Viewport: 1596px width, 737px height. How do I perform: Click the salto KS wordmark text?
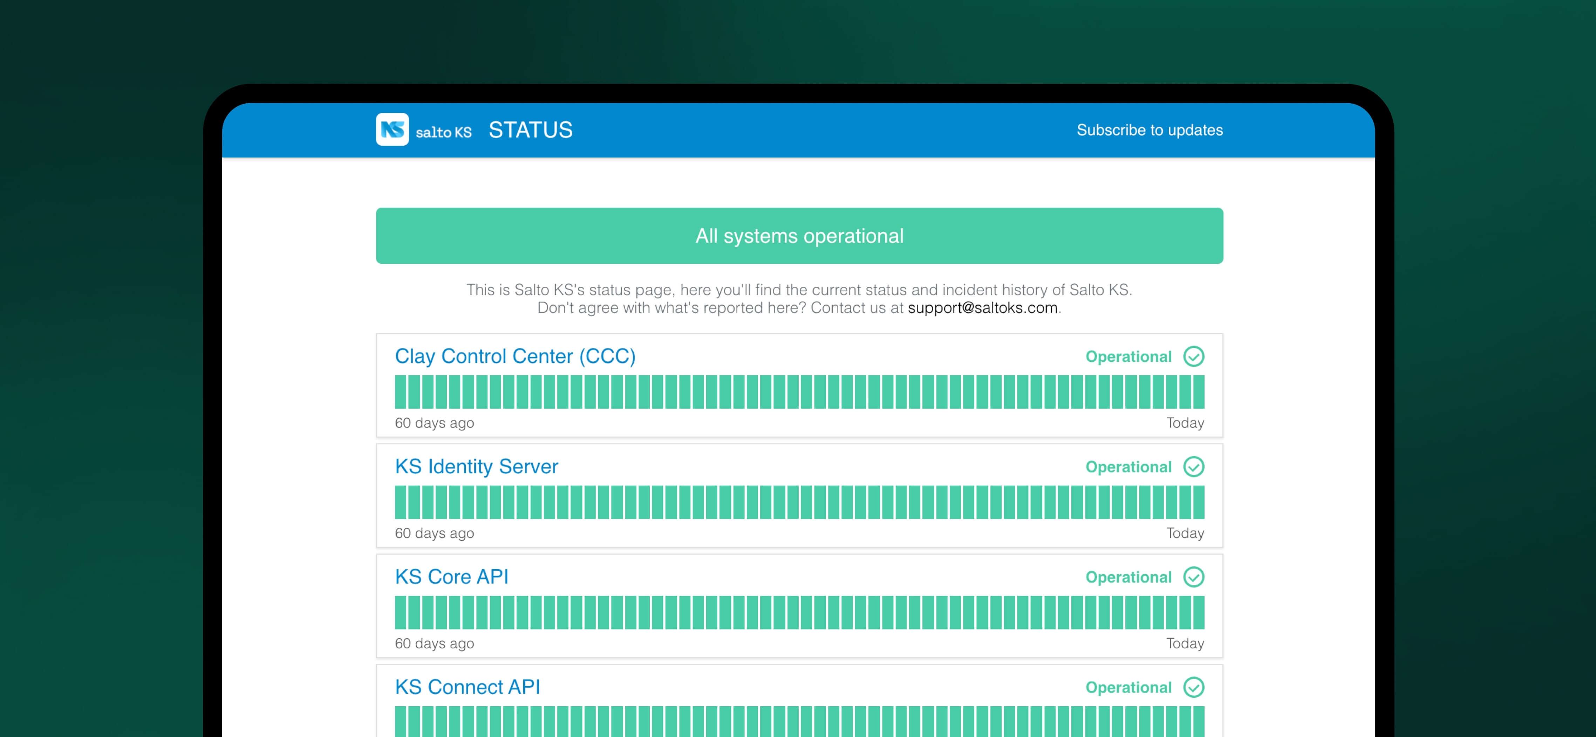pos(444,132)
